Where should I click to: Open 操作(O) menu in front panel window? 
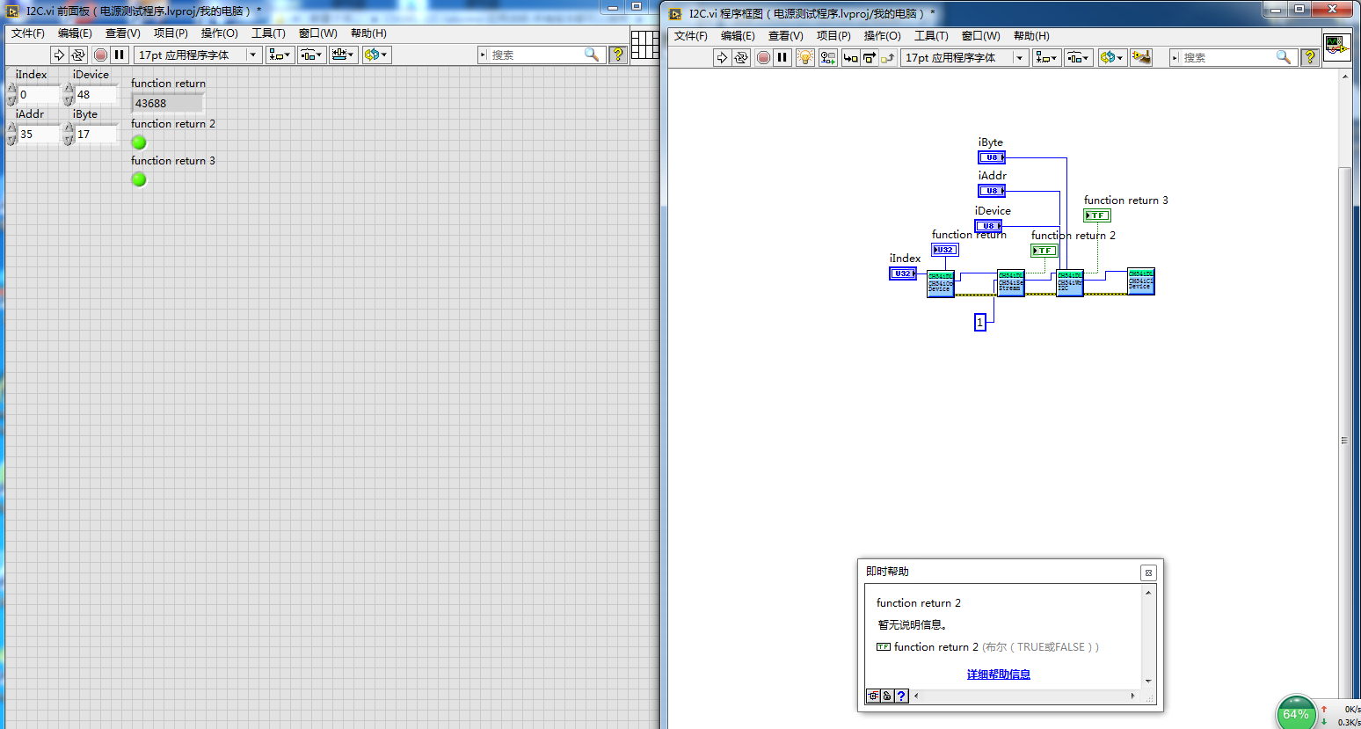(x=219, y=33)
